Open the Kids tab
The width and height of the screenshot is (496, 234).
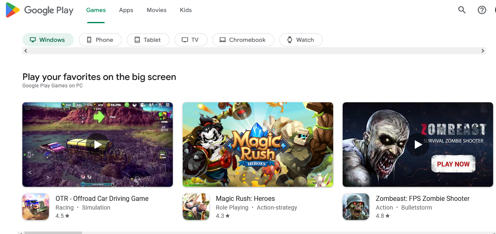pyautogui.click(x=186, y=10)
